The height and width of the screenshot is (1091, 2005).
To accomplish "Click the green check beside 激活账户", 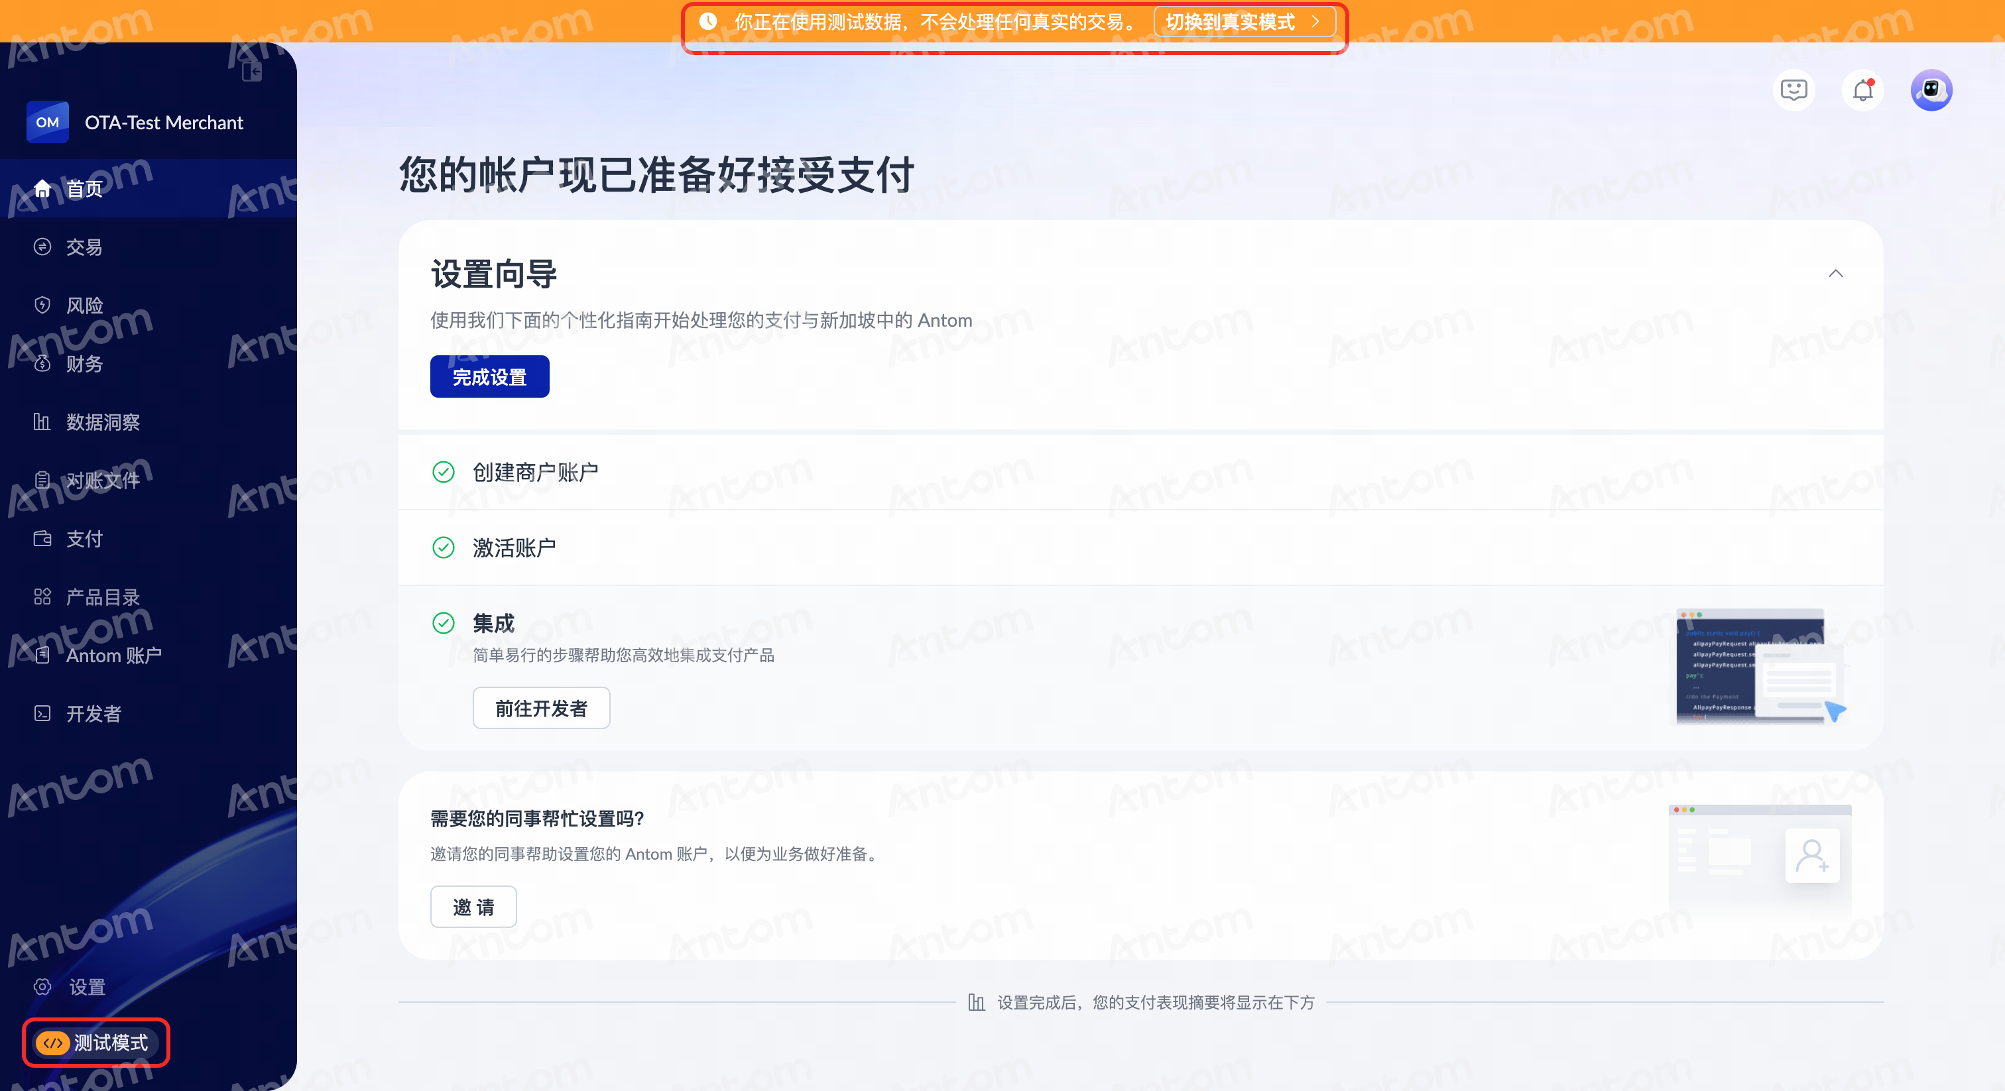I will pyautogui.click(x=444, y=548).
